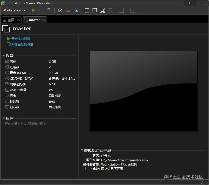Close the master tab
Viewport: 209px width, 185px height.
click(x=43, y=20)
